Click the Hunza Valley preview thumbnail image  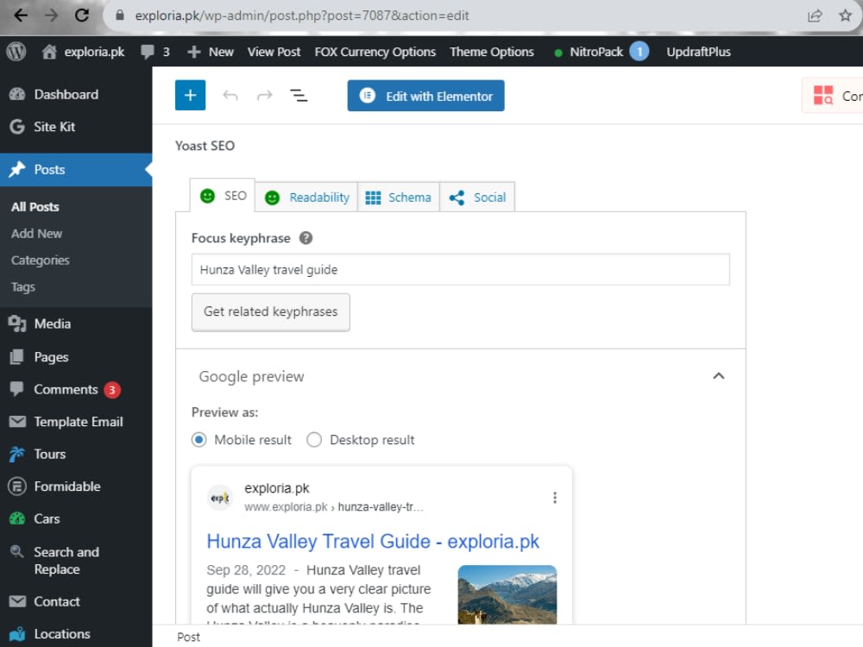[507, 594]
